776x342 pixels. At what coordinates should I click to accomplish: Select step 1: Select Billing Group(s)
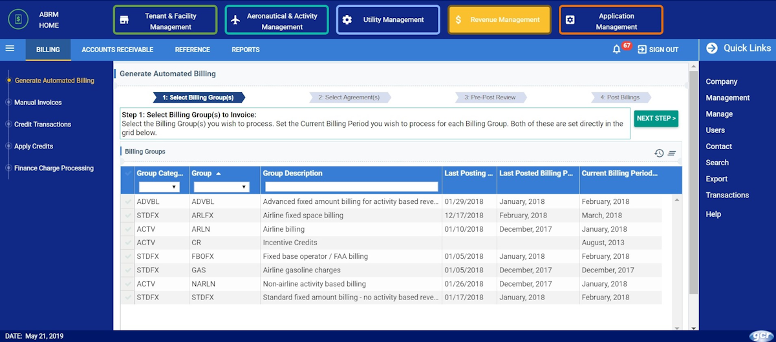point(198,97)
